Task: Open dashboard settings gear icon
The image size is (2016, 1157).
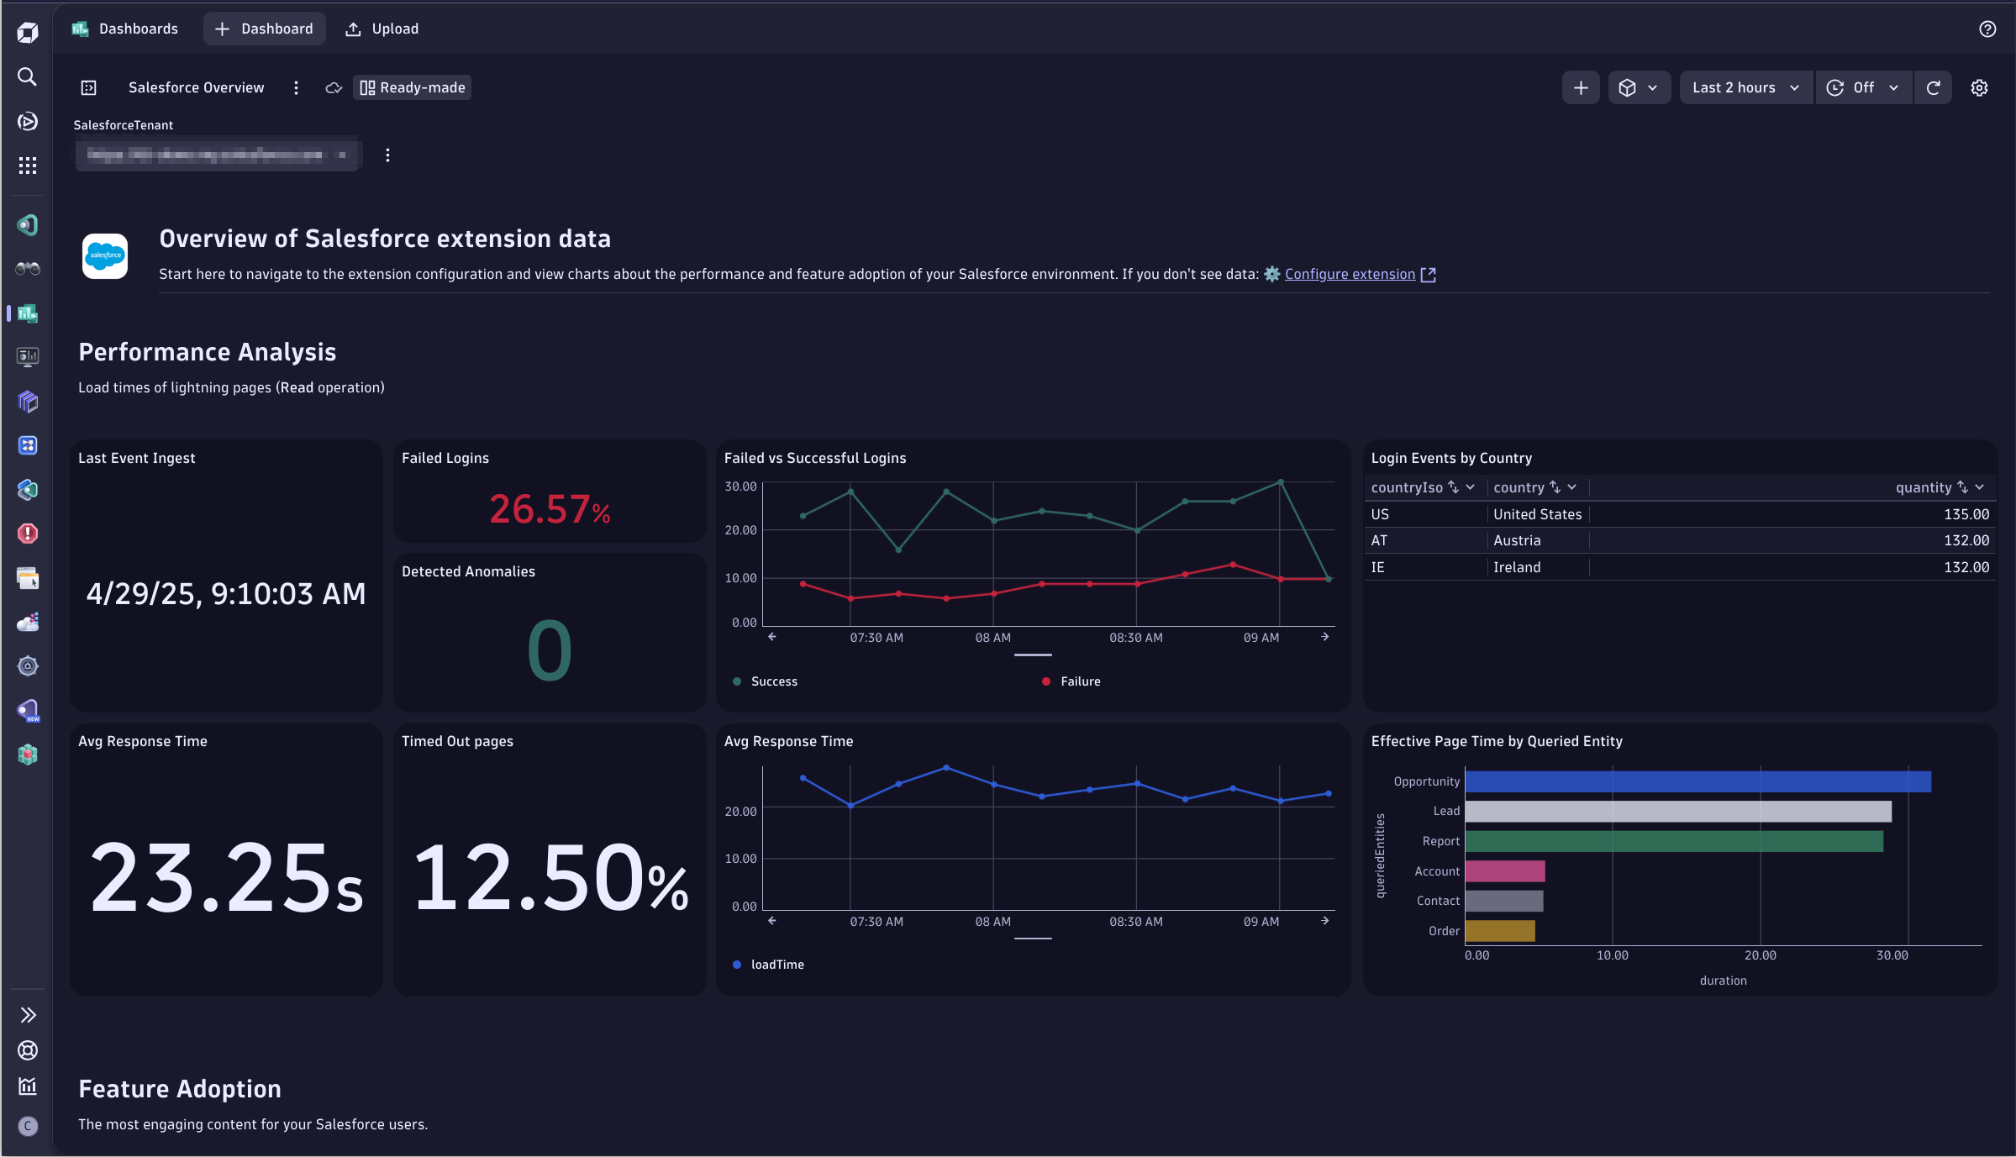Action: 1979,87
